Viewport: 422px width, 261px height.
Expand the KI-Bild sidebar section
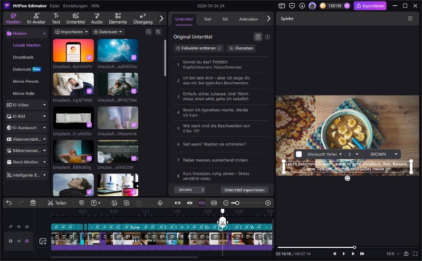pos(26,116)
